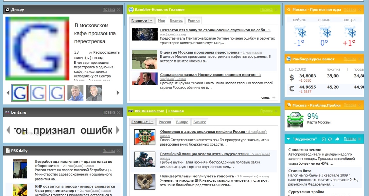Viewport: 369px width, 196px height.
Task: Open В центре Москвы произошла перестрелка headline
Action: (200, 52)
